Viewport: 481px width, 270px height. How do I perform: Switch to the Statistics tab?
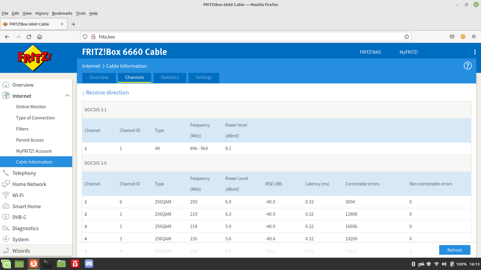[170, 78]
